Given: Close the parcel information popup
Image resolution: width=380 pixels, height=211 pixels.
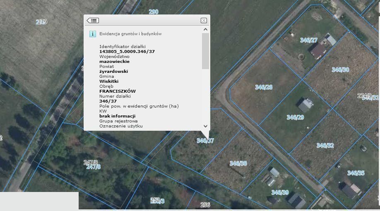Looking at the screenshot, I should [x=204, y=20].
